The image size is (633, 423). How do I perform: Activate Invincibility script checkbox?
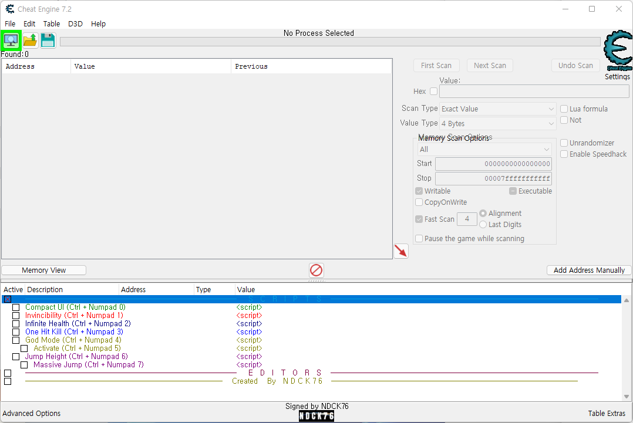16,315
